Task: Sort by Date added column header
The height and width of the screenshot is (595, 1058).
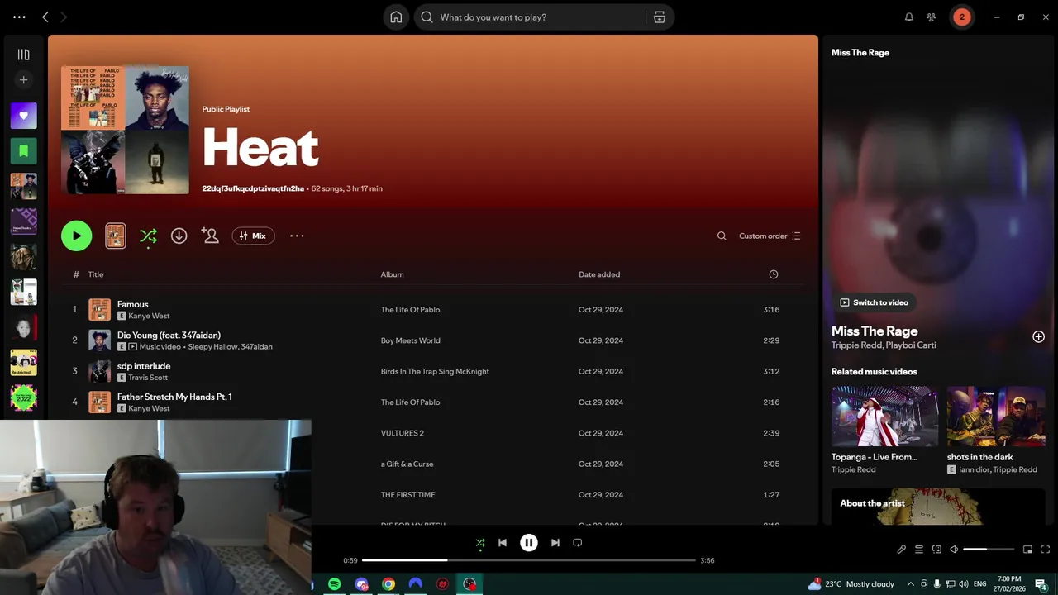Action: click(x=599, y=274)
